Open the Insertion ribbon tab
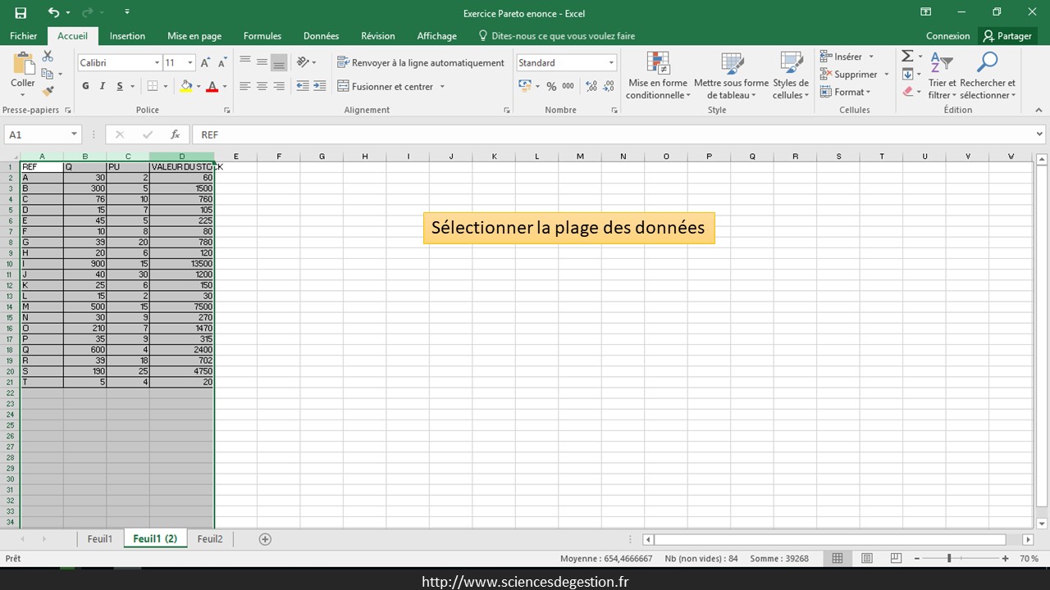Image resolution: width=1050 pixels, height=590 pixels. point(127,36)
